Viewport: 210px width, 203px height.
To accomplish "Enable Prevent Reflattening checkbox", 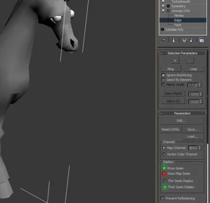I will (x=162, y=198).
